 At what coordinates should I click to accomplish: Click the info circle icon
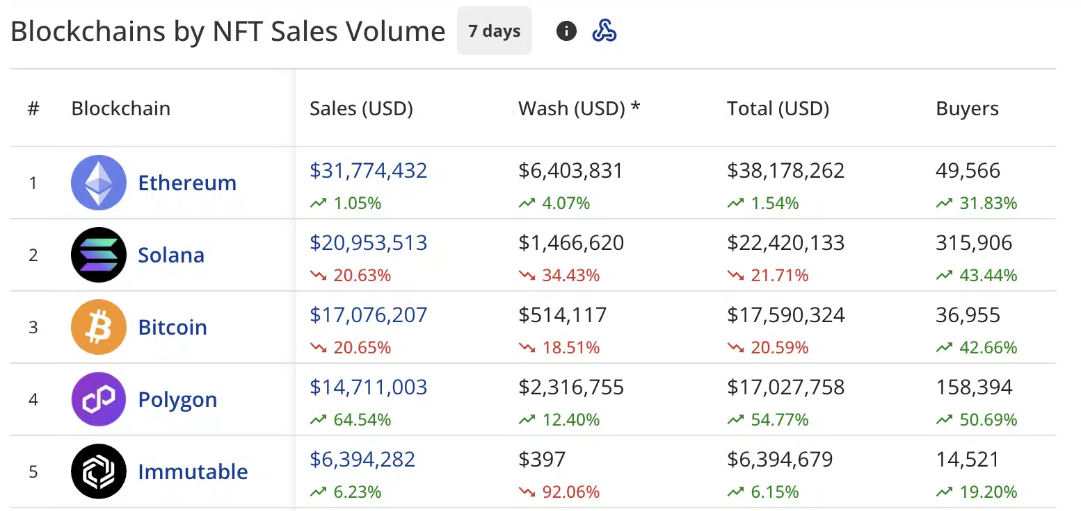[566, 31]
